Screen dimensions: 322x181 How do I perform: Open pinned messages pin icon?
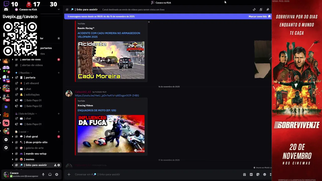click(268, 10)
